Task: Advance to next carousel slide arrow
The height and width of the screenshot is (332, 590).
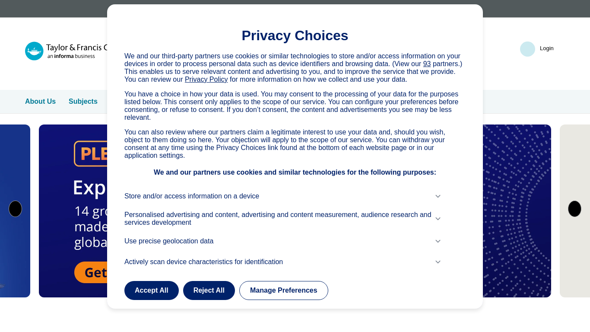Action: (574, 209)
